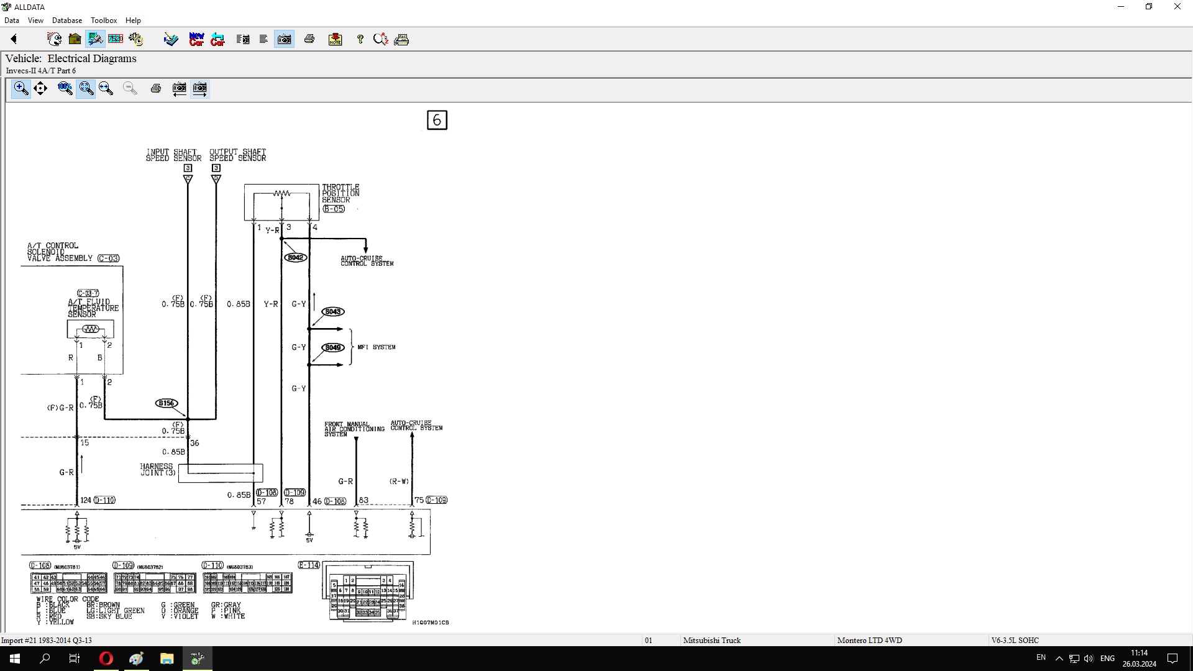The image size is (1193, 671).
Task: Click the New Car icon
Action: 196,39
